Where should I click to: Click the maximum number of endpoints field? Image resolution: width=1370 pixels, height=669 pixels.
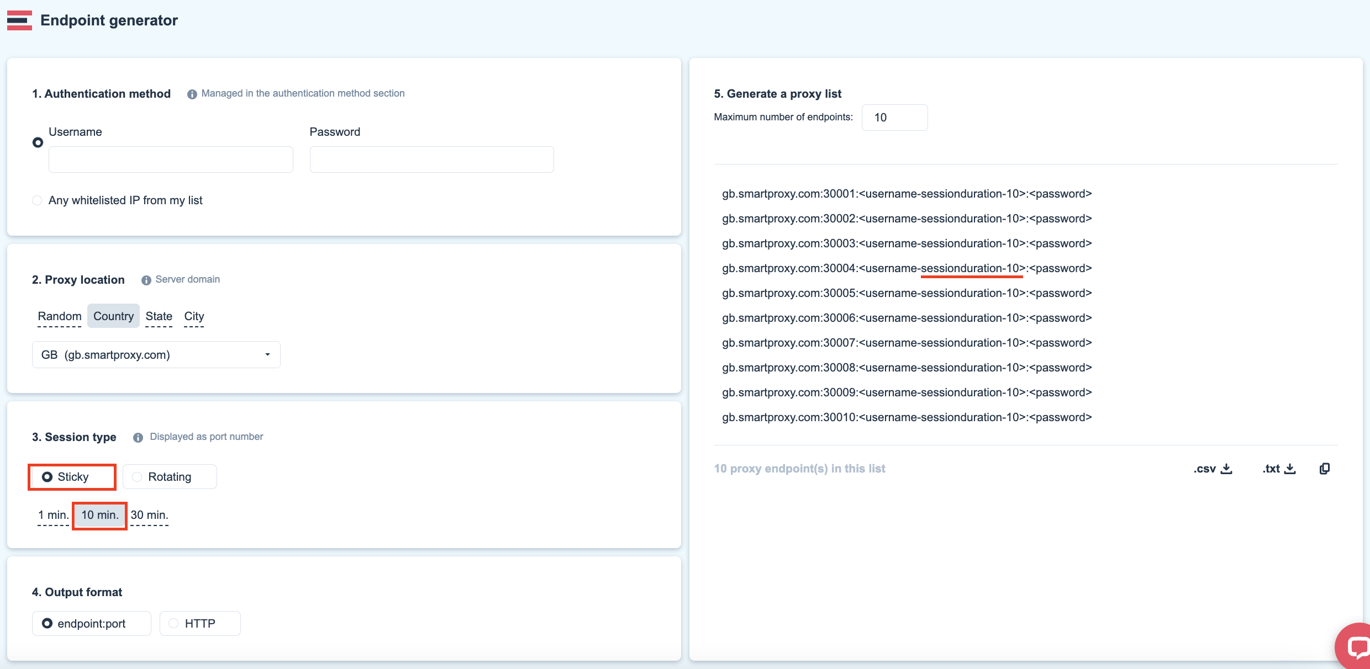pyautogui.click(x=894, y=118)
